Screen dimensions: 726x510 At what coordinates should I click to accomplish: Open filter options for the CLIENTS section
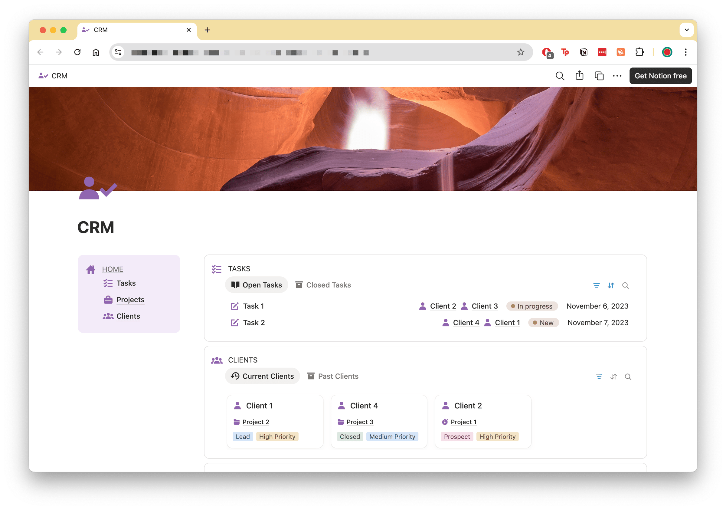(x=599, y=377)
